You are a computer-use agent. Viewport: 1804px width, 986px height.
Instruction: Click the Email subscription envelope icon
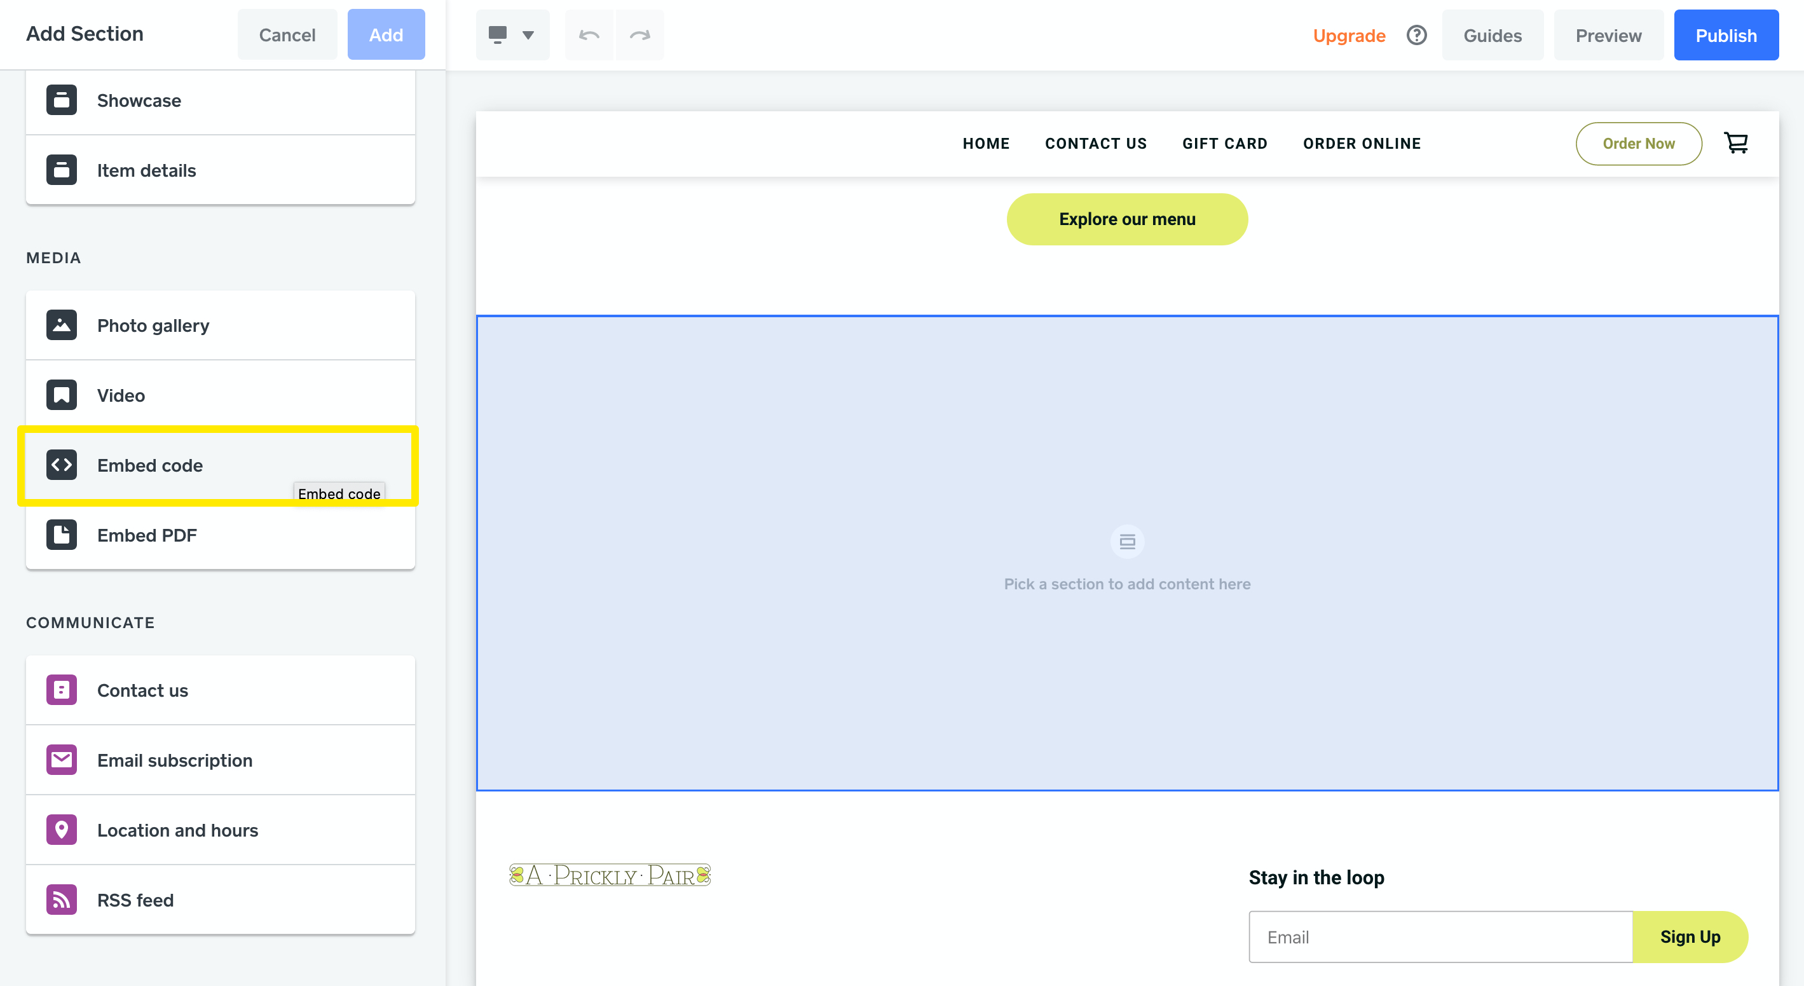point(62,760)
